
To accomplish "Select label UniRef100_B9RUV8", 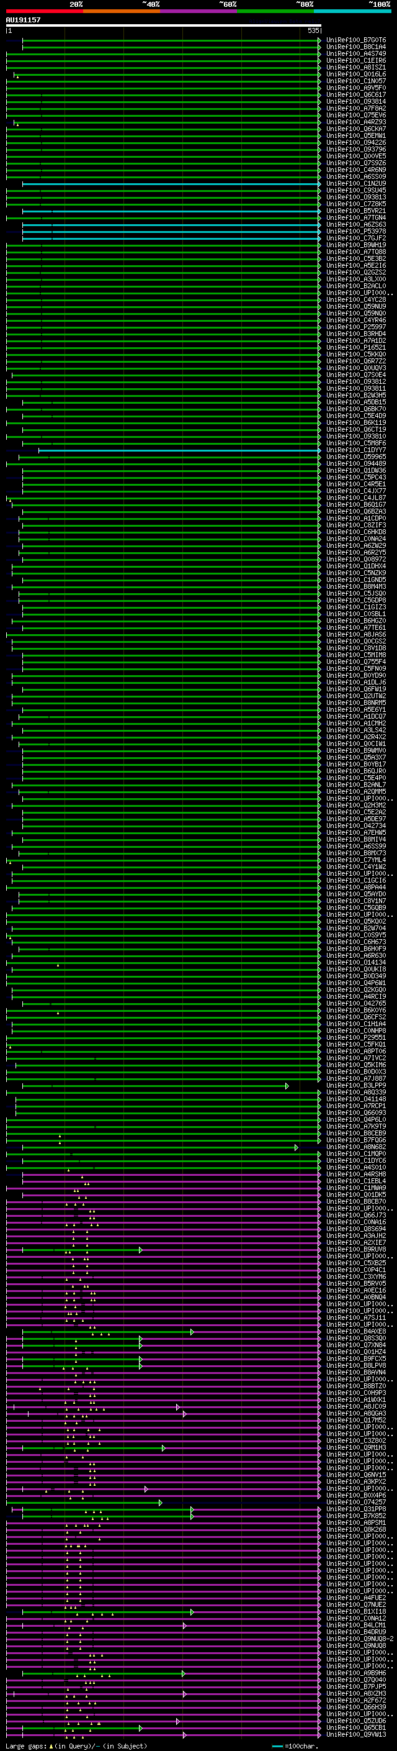I will (355, 1249).
